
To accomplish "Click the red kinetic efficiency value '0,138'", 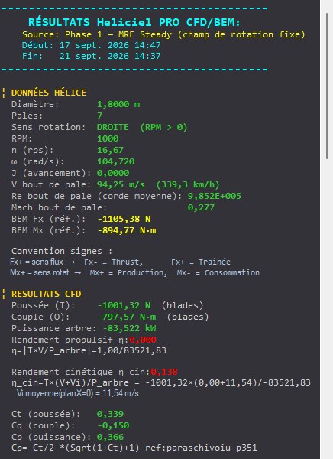I will pyautogui.click(x=164, y=372).
